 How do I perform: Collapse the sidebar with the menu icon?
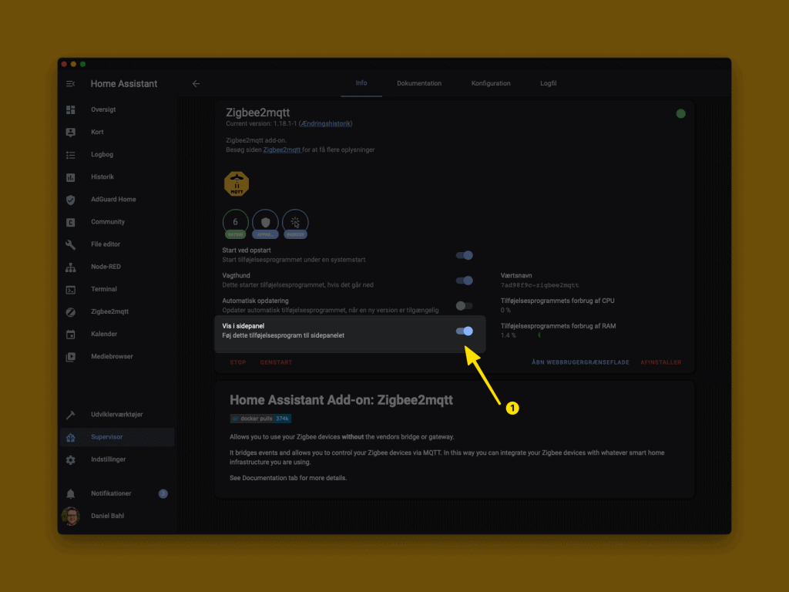(70, 83)
